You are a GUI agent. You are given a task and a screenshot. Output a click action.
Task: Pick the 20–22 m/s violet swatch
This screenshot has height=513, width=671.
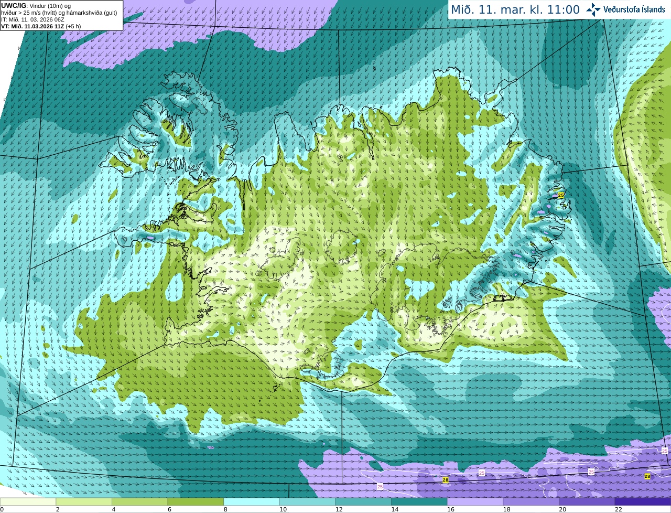click(x=587, y=501)
